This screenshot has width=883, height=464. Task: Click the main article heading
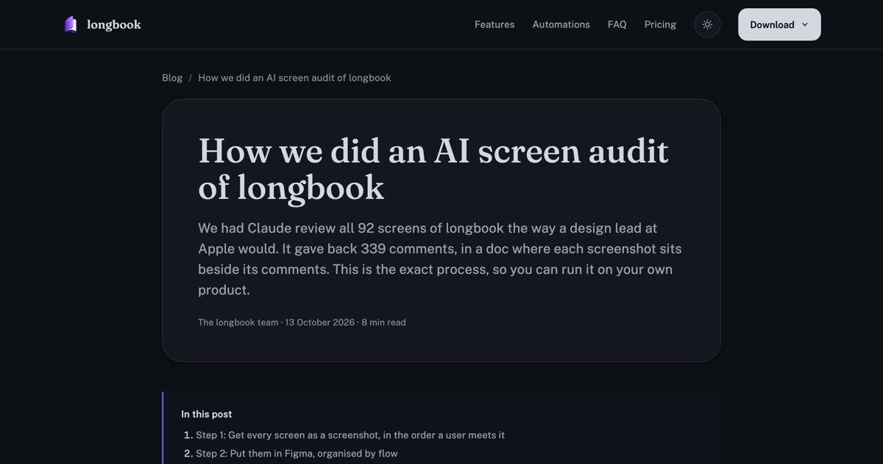click(x=433, y=169)
